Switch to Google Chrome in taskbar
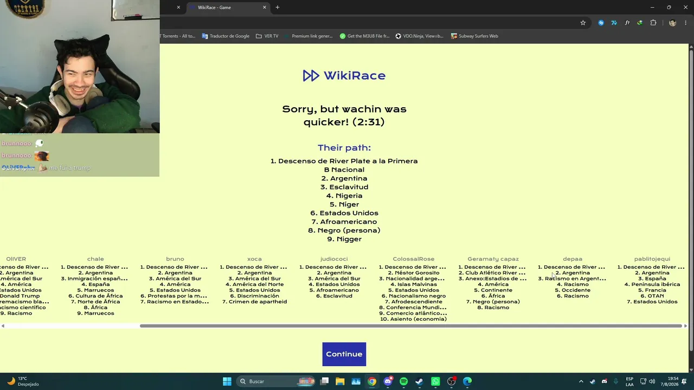Viewport: 694px width, 390px height. [372, 381]
